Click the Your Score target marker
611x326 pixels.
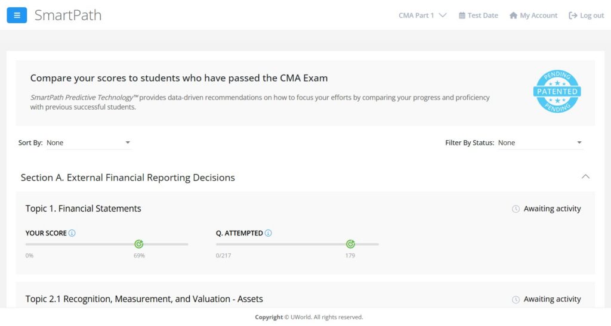pyautogui.click(x=138, y=244)
